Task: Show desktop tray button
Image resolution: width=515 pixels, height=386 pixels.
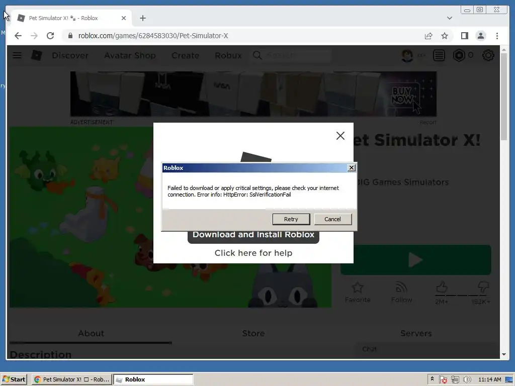Action: pos(509,379)
